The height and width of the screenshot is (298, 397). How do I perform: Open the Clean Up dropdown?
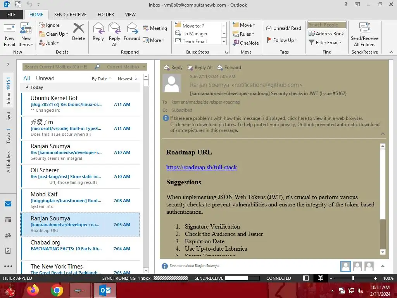[x=54, y=34]
